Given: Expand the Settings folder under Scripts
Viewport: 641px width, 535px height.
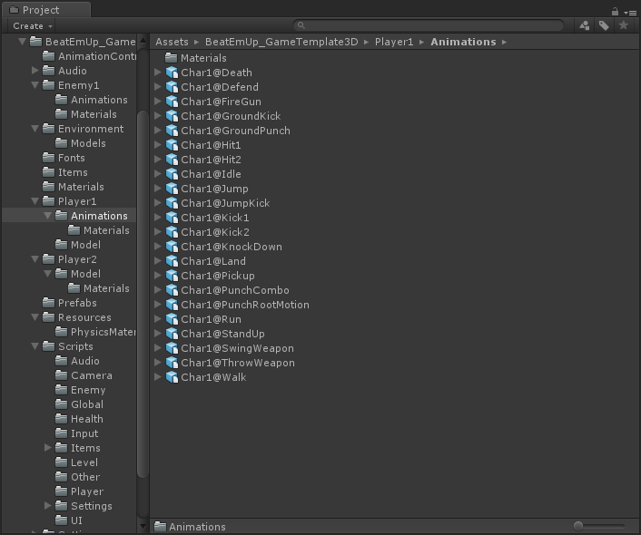Looking at the screenshot, I should coord(48,506).
